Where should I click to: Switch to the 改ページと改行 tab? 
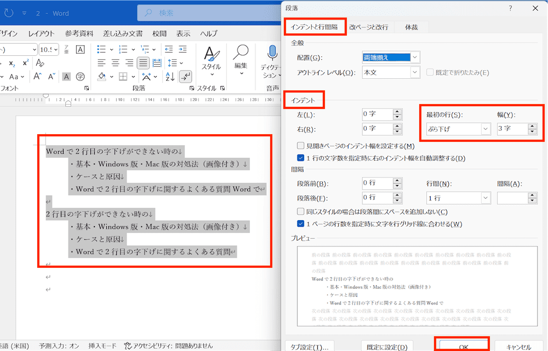pos(369,27)
